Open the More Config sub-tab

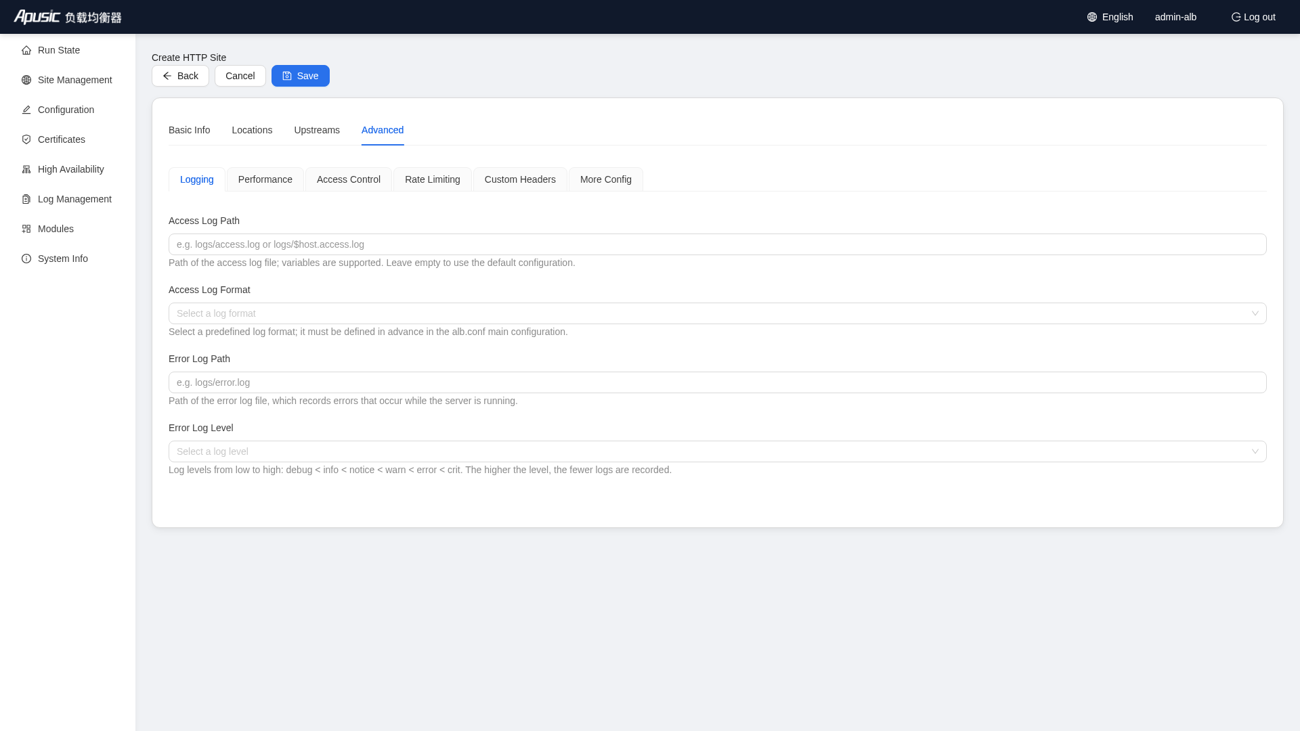[606, 179]
